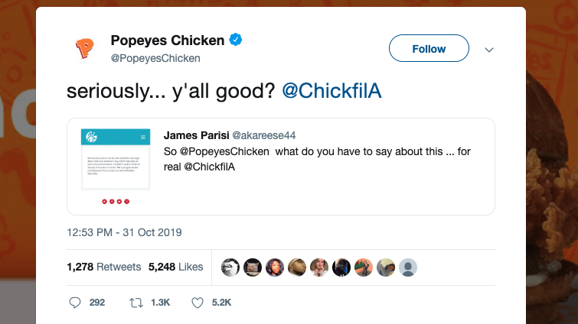The height and width of the screenshot is (324, 578).
Task: Open the @ChickfilA mention link
Action: (331, 91)
